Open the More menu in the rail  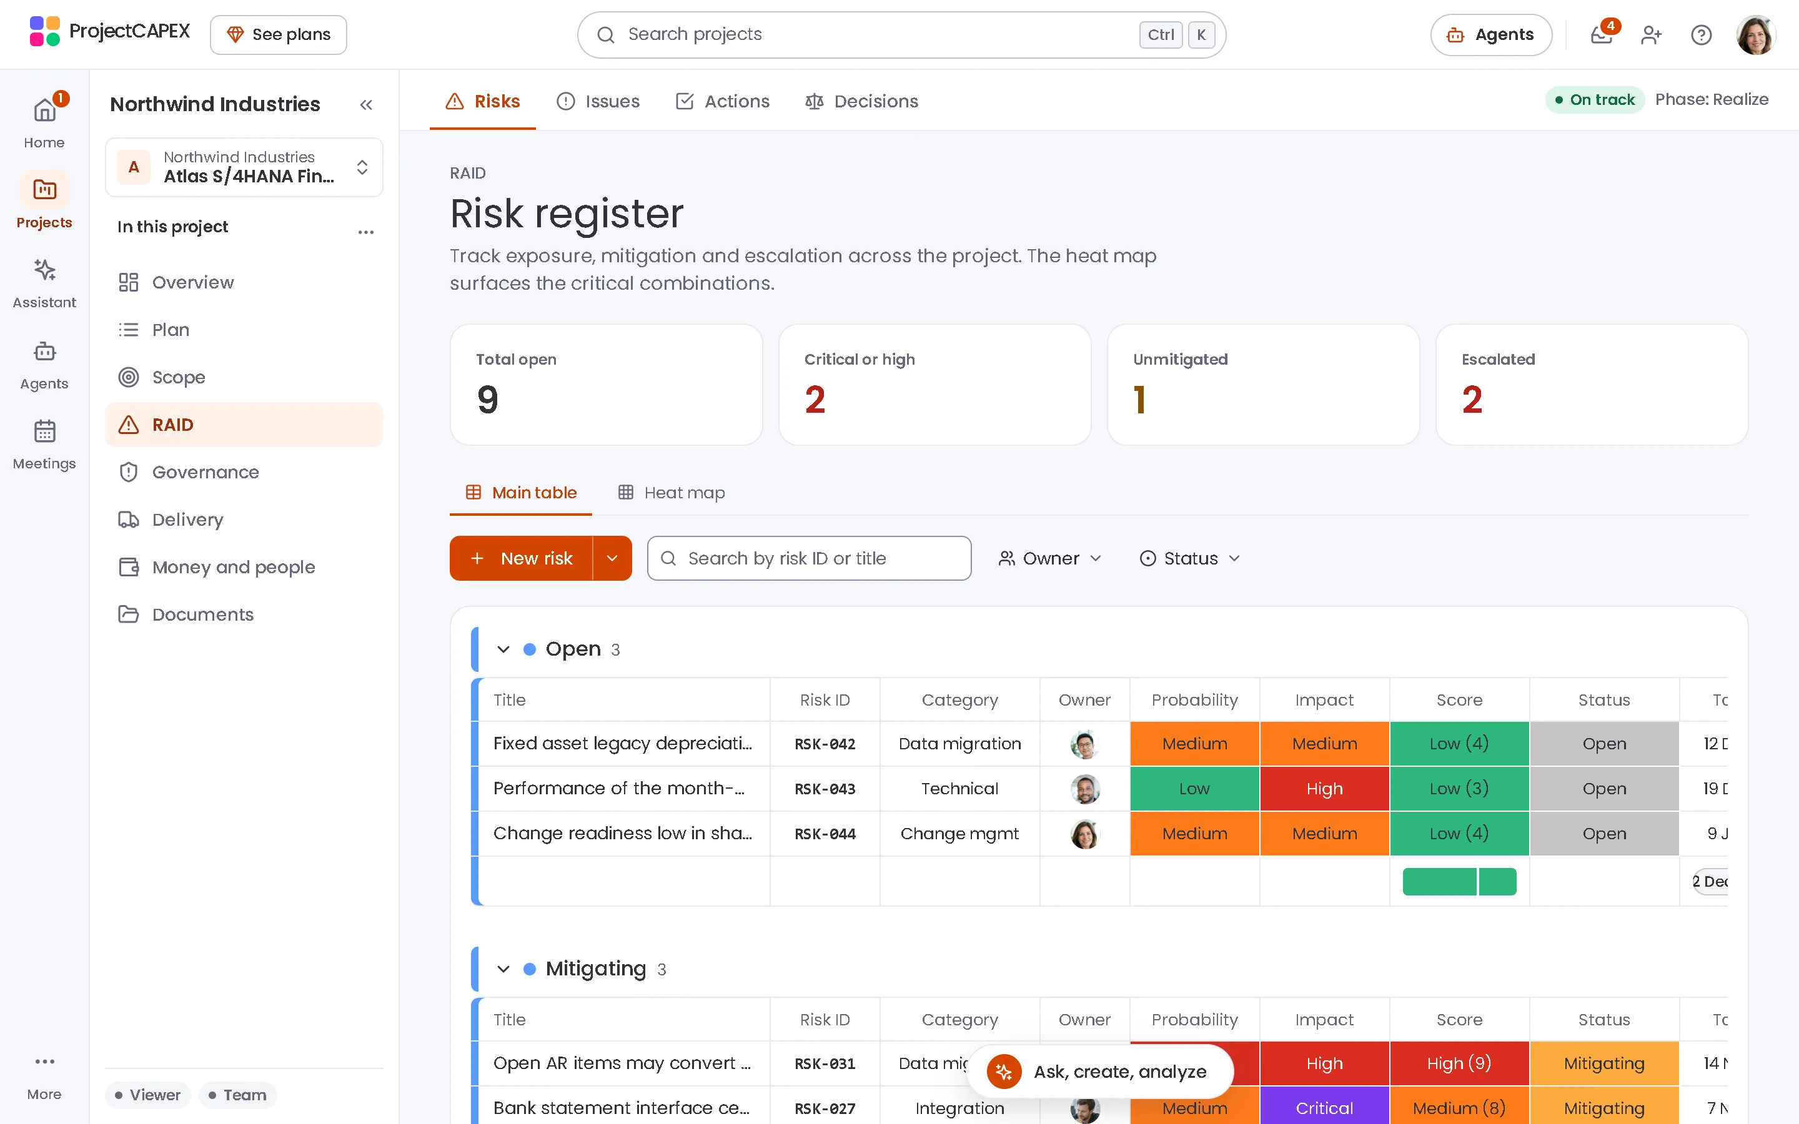point(44,1077)
